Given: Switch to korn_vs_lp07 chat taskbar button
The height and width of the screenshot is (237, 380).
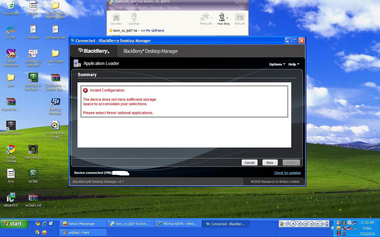Looking at the screenshot, I should (x=131, y=224).
